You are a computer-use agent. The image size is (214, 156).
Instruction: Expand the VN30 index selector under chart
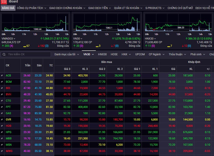tap(78, 39)
